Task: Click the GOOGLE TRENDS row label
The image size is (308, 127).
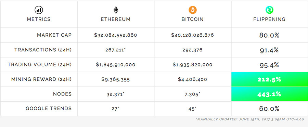Action: 49,109
